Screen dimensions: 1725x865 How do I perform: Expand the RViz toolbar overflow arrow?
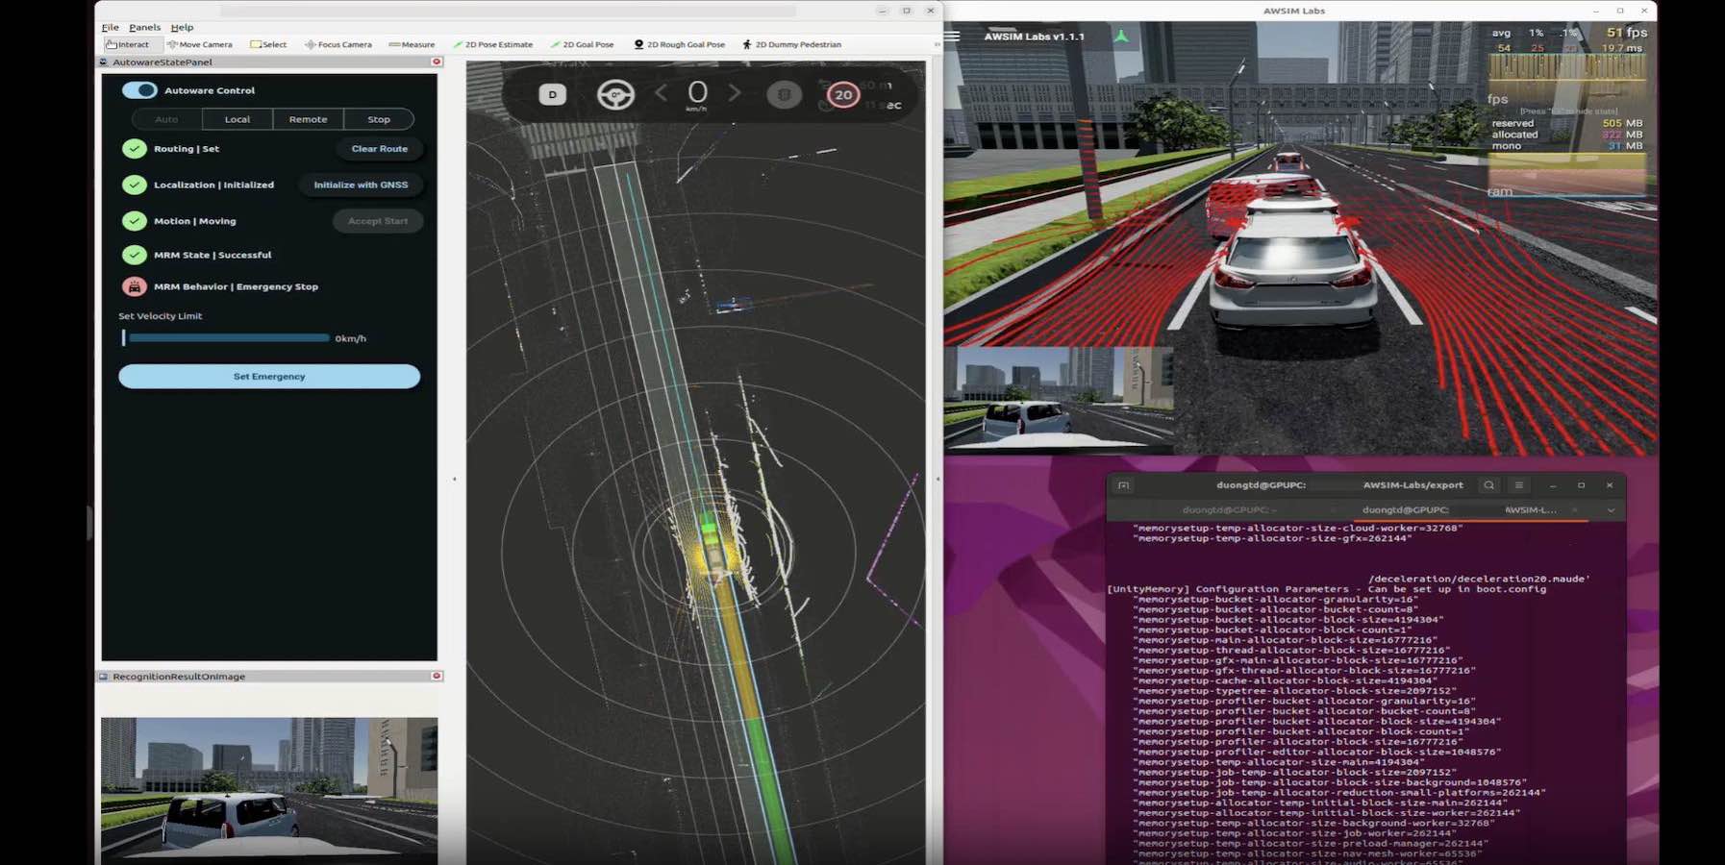(x=937, y=44)
